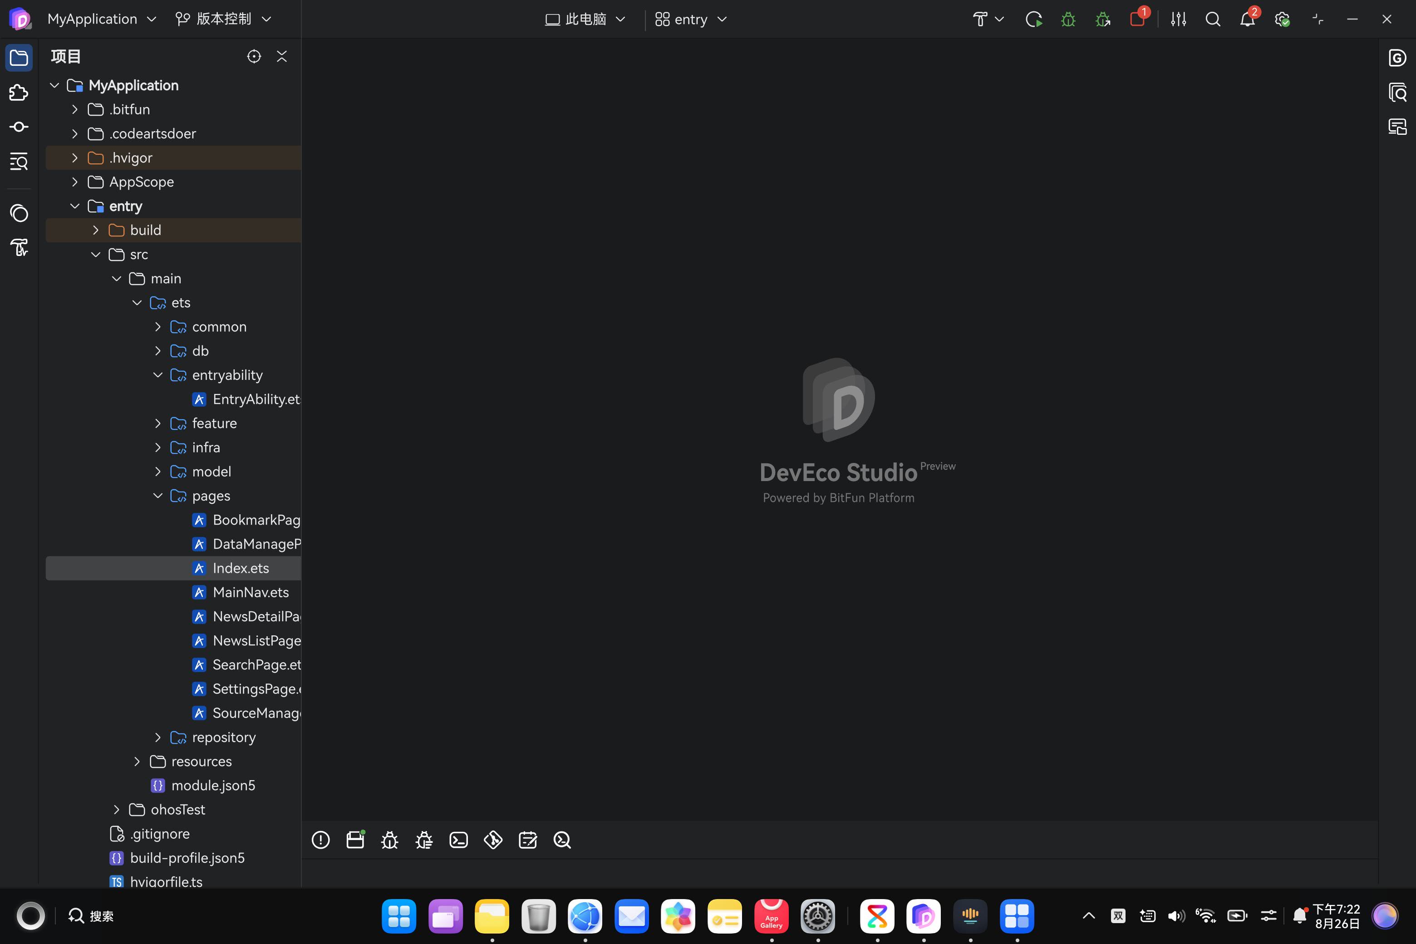Open the G assistant icon on right sidebar
This screenshot has height=944, width=1416.
click(1397, 58)
